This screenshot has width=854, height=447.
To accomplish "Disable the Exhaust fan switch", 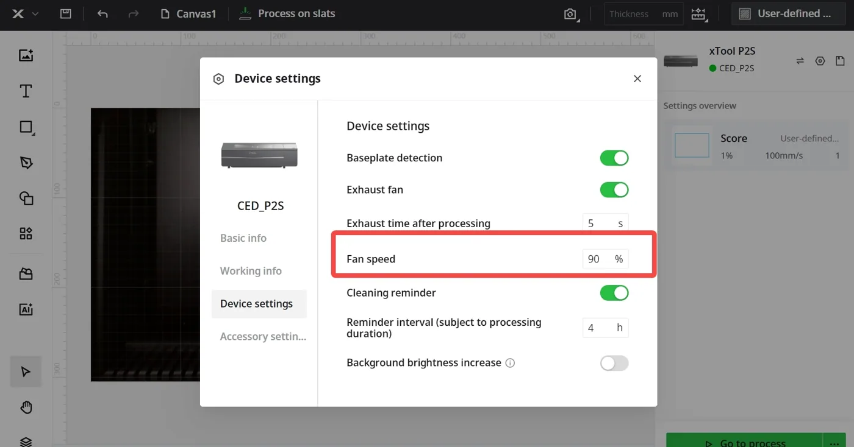I will [x=614, y=190].
